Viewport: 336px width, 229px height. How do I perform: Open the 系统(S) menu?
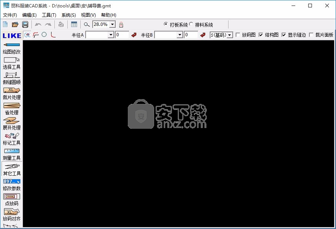[x=69, y=15]
